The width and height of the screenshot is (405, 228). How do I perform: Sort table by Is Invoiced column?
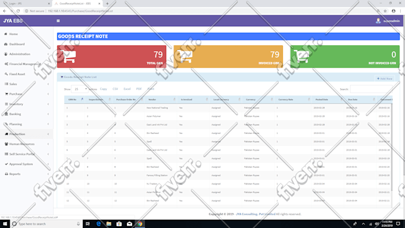click(194, 99)
